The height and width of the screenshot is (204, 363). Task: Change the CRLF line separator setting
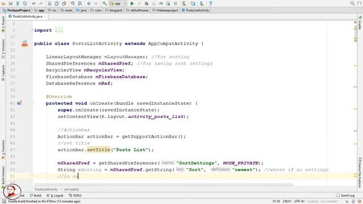[x=287, y=201]
